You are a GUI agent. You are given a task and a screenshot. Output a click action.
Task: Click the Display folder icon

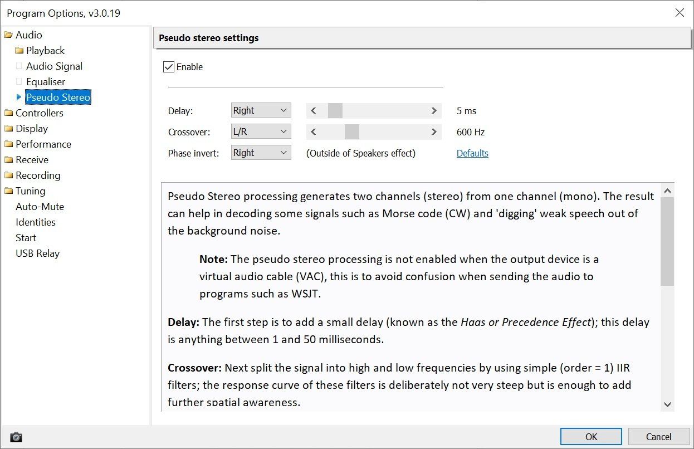pyautogui.click(x=8, y=129)
